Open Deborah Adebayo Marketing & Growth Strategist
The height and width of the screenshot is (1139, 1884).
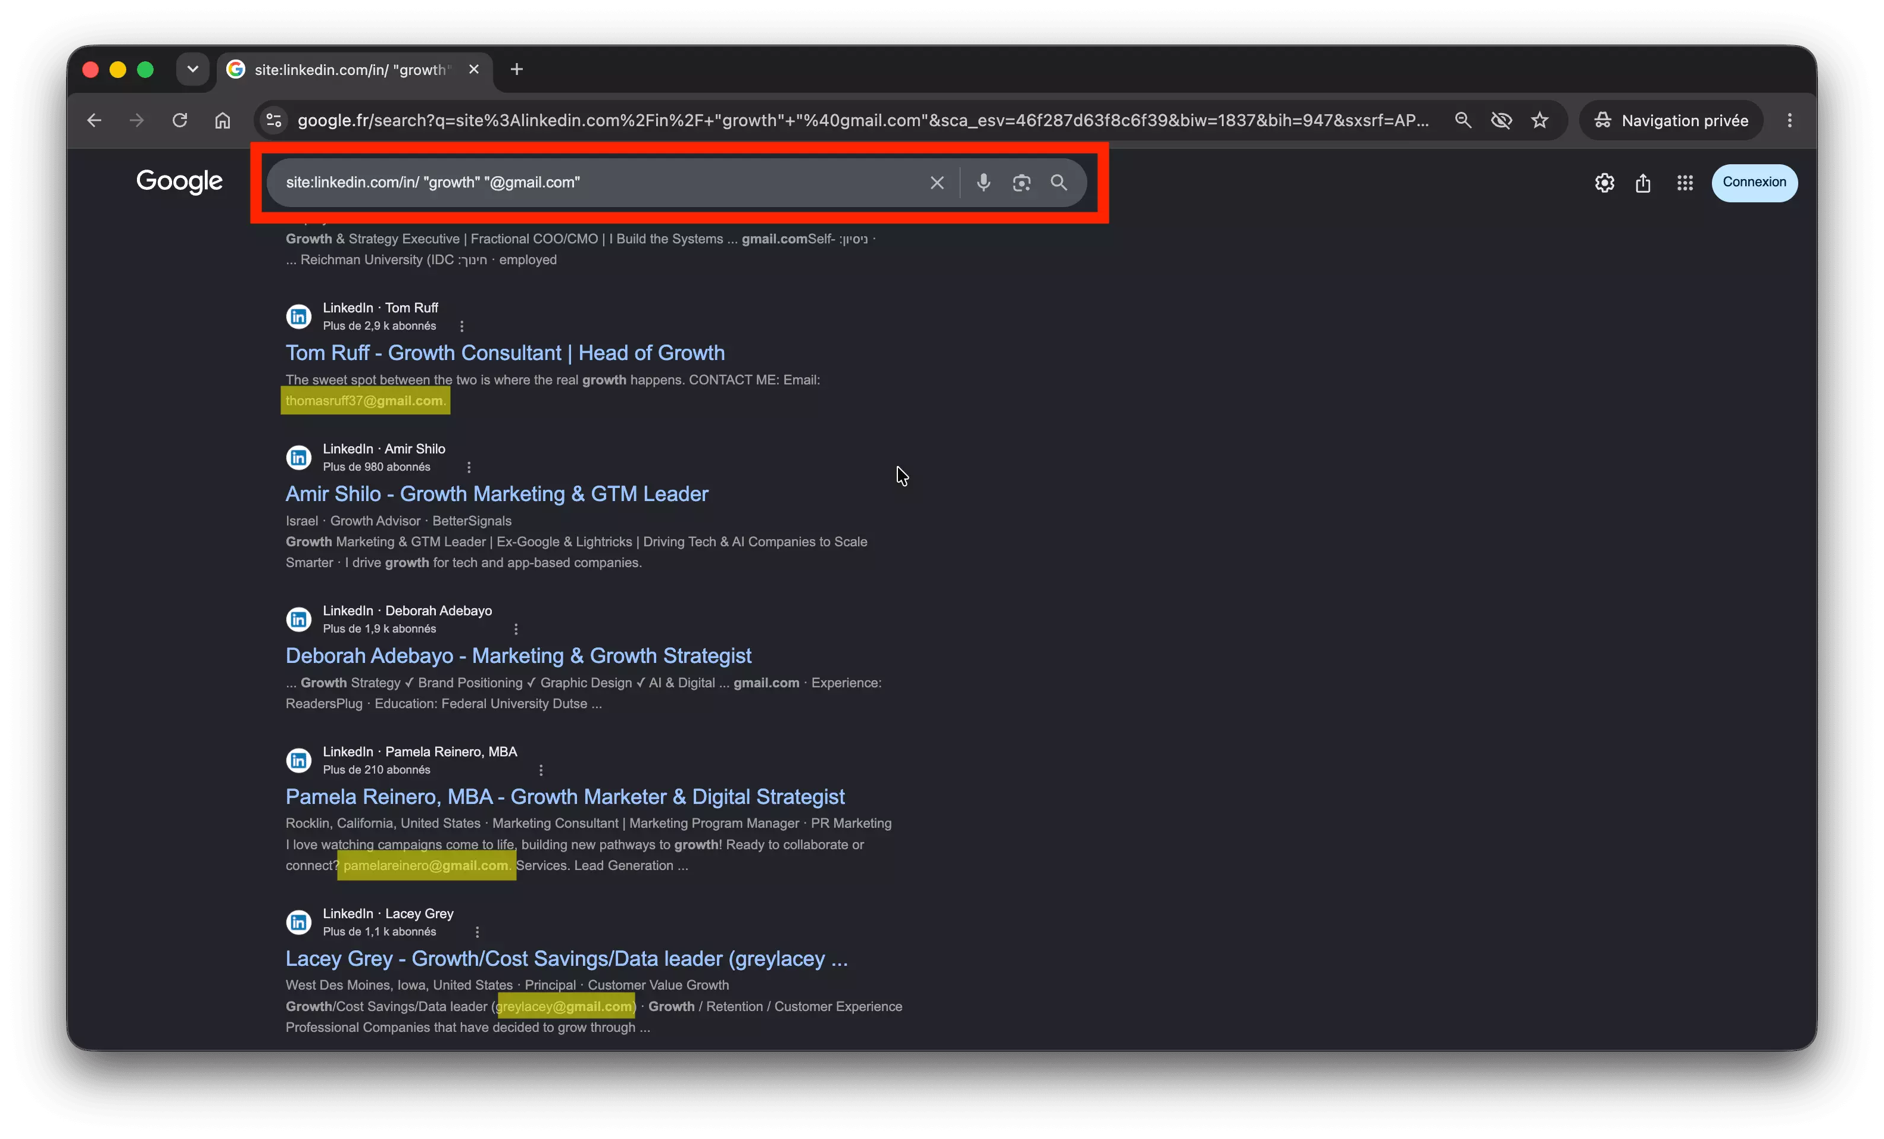[519, 655]
